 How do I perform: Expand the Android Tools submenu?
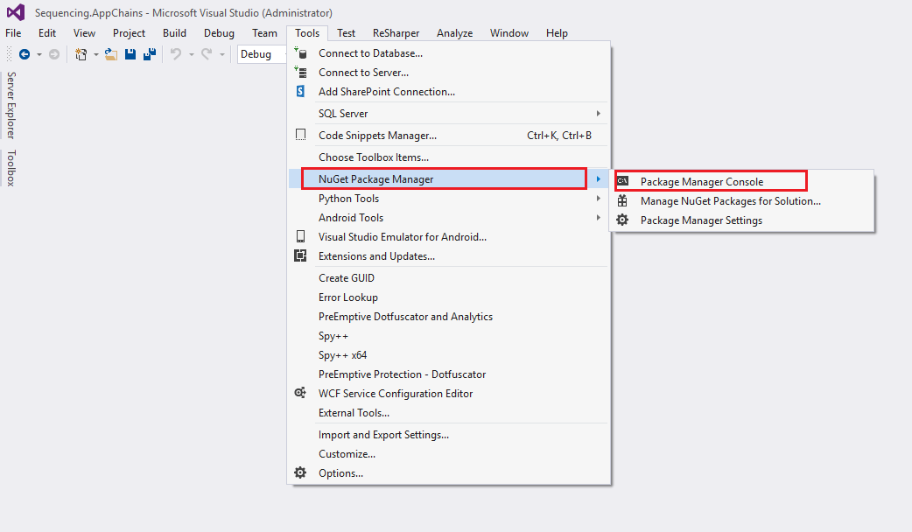[x=449, y=218]
